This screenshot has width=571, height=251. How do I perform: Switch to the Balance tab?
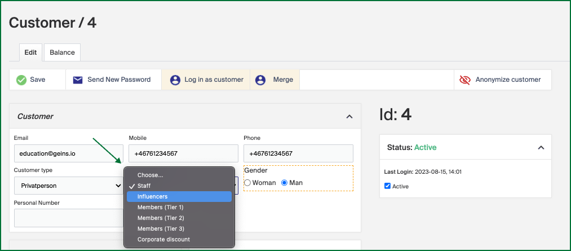(62, 52)
